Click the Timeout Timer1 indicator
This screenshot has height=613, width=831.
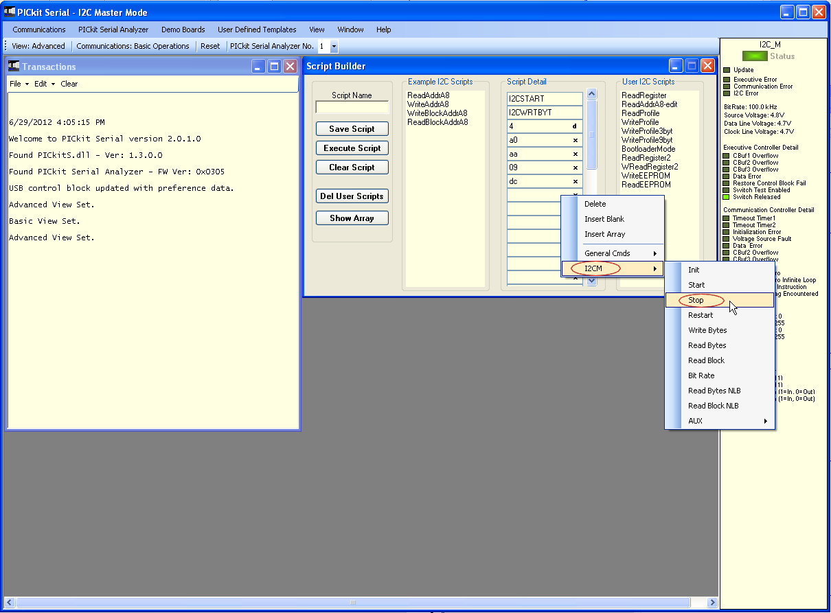coord(727,218)
